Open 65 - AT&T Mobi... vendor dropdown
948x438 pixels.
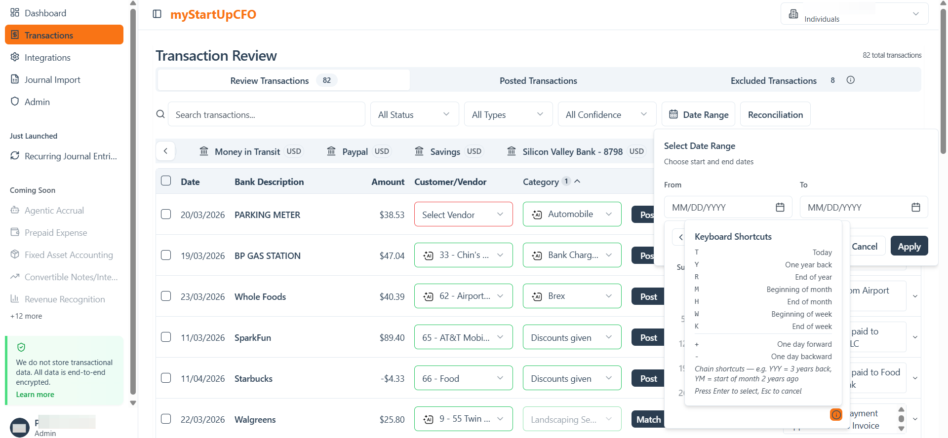[463, 337]
